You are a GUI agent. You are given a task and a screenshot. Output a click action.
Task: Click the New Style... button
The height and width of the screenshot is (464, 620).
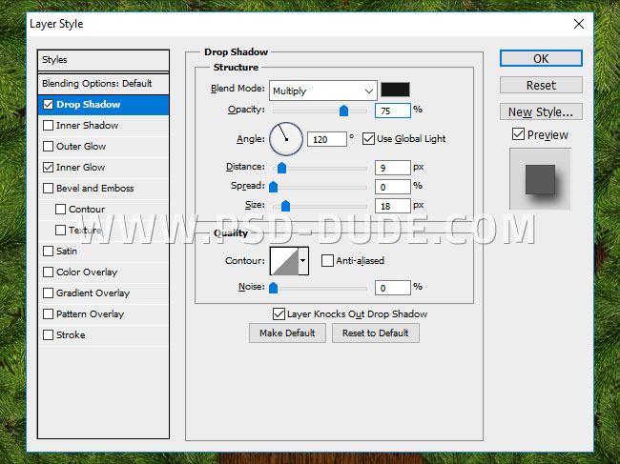click(x=540, y=111)
